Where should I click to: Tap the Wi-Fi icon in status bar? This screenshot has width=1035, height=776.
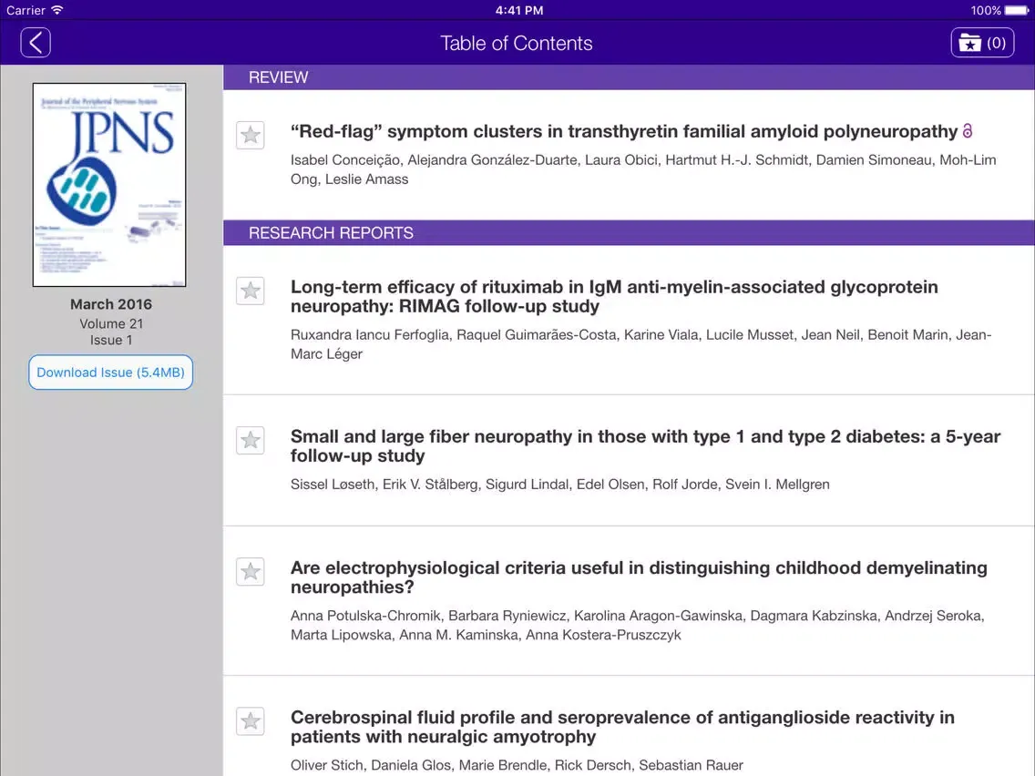coord(57,10)
